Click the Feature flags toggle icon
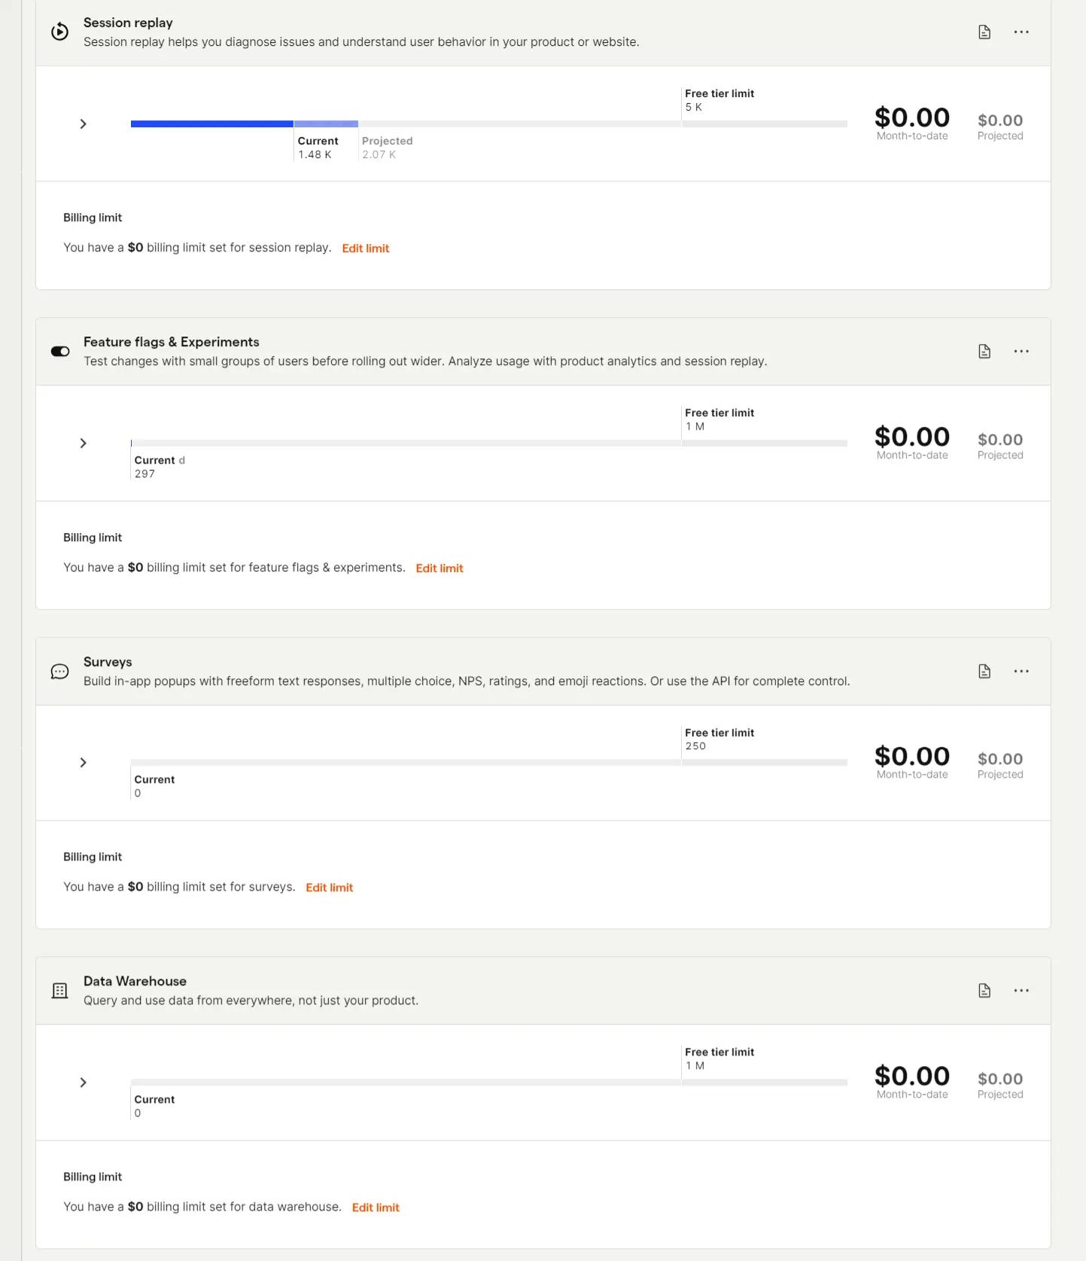This screenshot has height=1261, width=1086. [x=60, y=352]
